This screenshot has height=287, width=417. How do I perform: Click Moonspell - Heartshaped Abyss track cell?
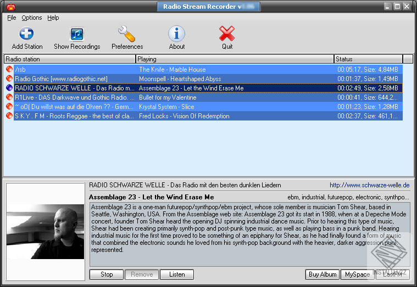point(180,79)
